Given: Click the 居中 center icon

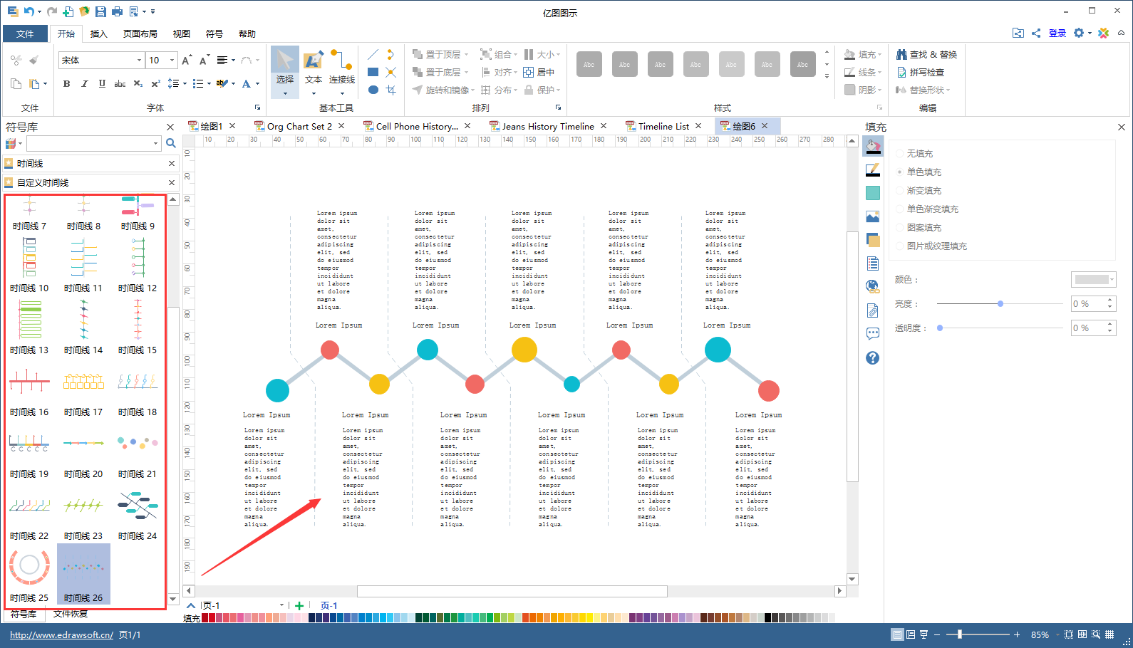Looking at the screenshot, I should (539, 72).
